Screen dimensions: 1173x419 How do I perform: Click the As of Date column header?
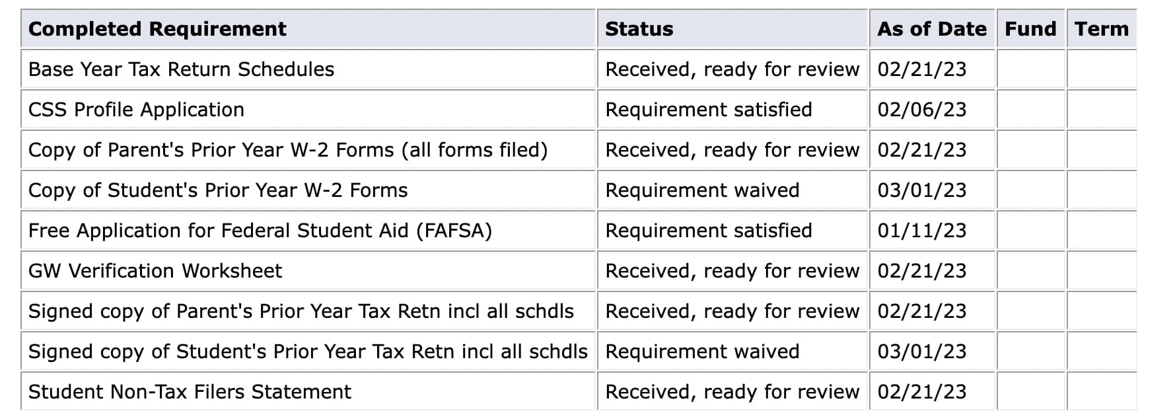(x=931, y=29)
